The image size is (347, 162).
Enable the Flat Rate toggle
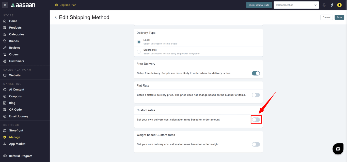(256, 95)
